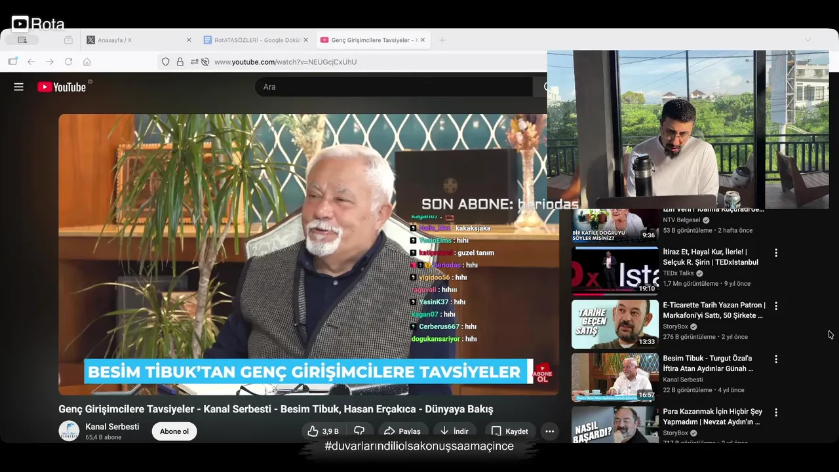
Task: Open the sidebar toggle icon in the tab strip
Action: (x=22, y=40)
